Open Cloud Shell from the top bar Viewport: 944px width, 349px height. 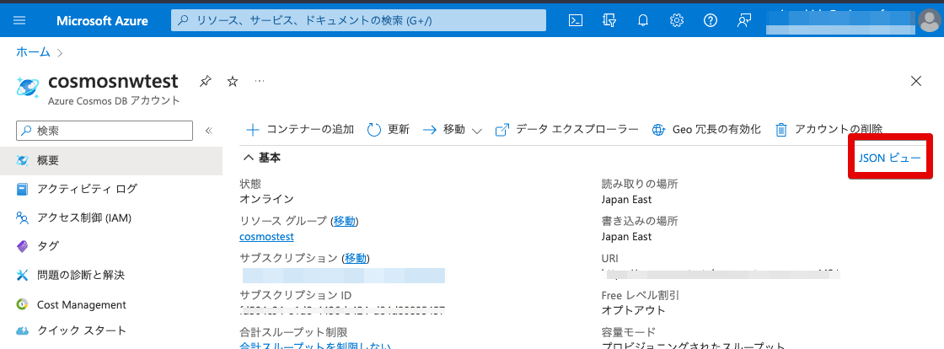pyautogui.click(x=576, y=20)
